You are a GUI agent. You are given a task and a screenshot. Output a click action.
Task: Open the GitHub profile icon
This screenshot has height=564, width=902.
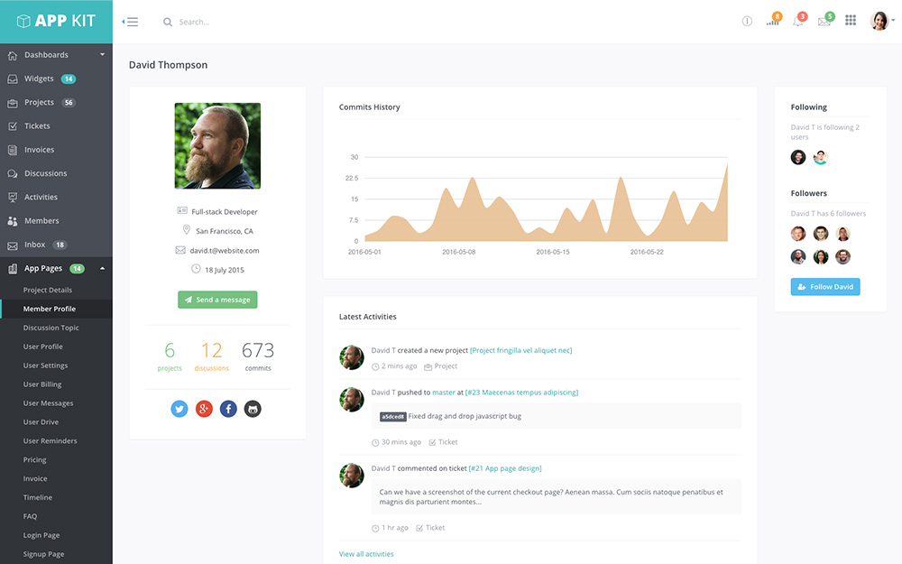click(x=253, y=409)
